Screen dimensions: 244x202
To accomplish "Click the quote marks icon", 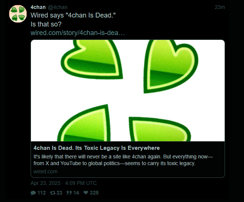I will click(x=69, y=193).
